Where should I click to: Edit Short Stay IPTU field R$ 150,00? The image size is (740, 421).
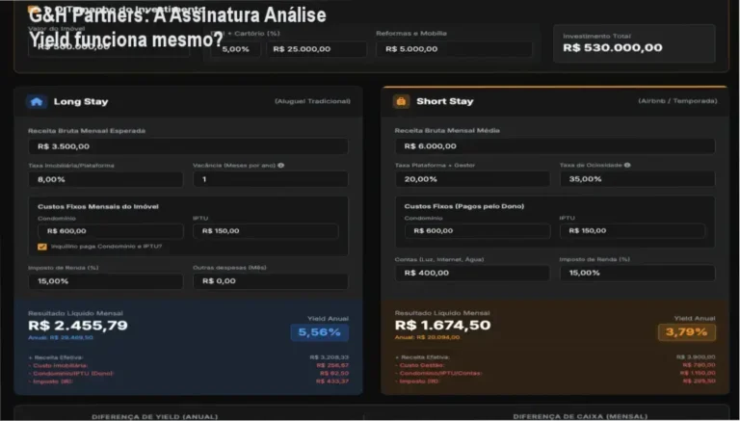coord(632,230)
